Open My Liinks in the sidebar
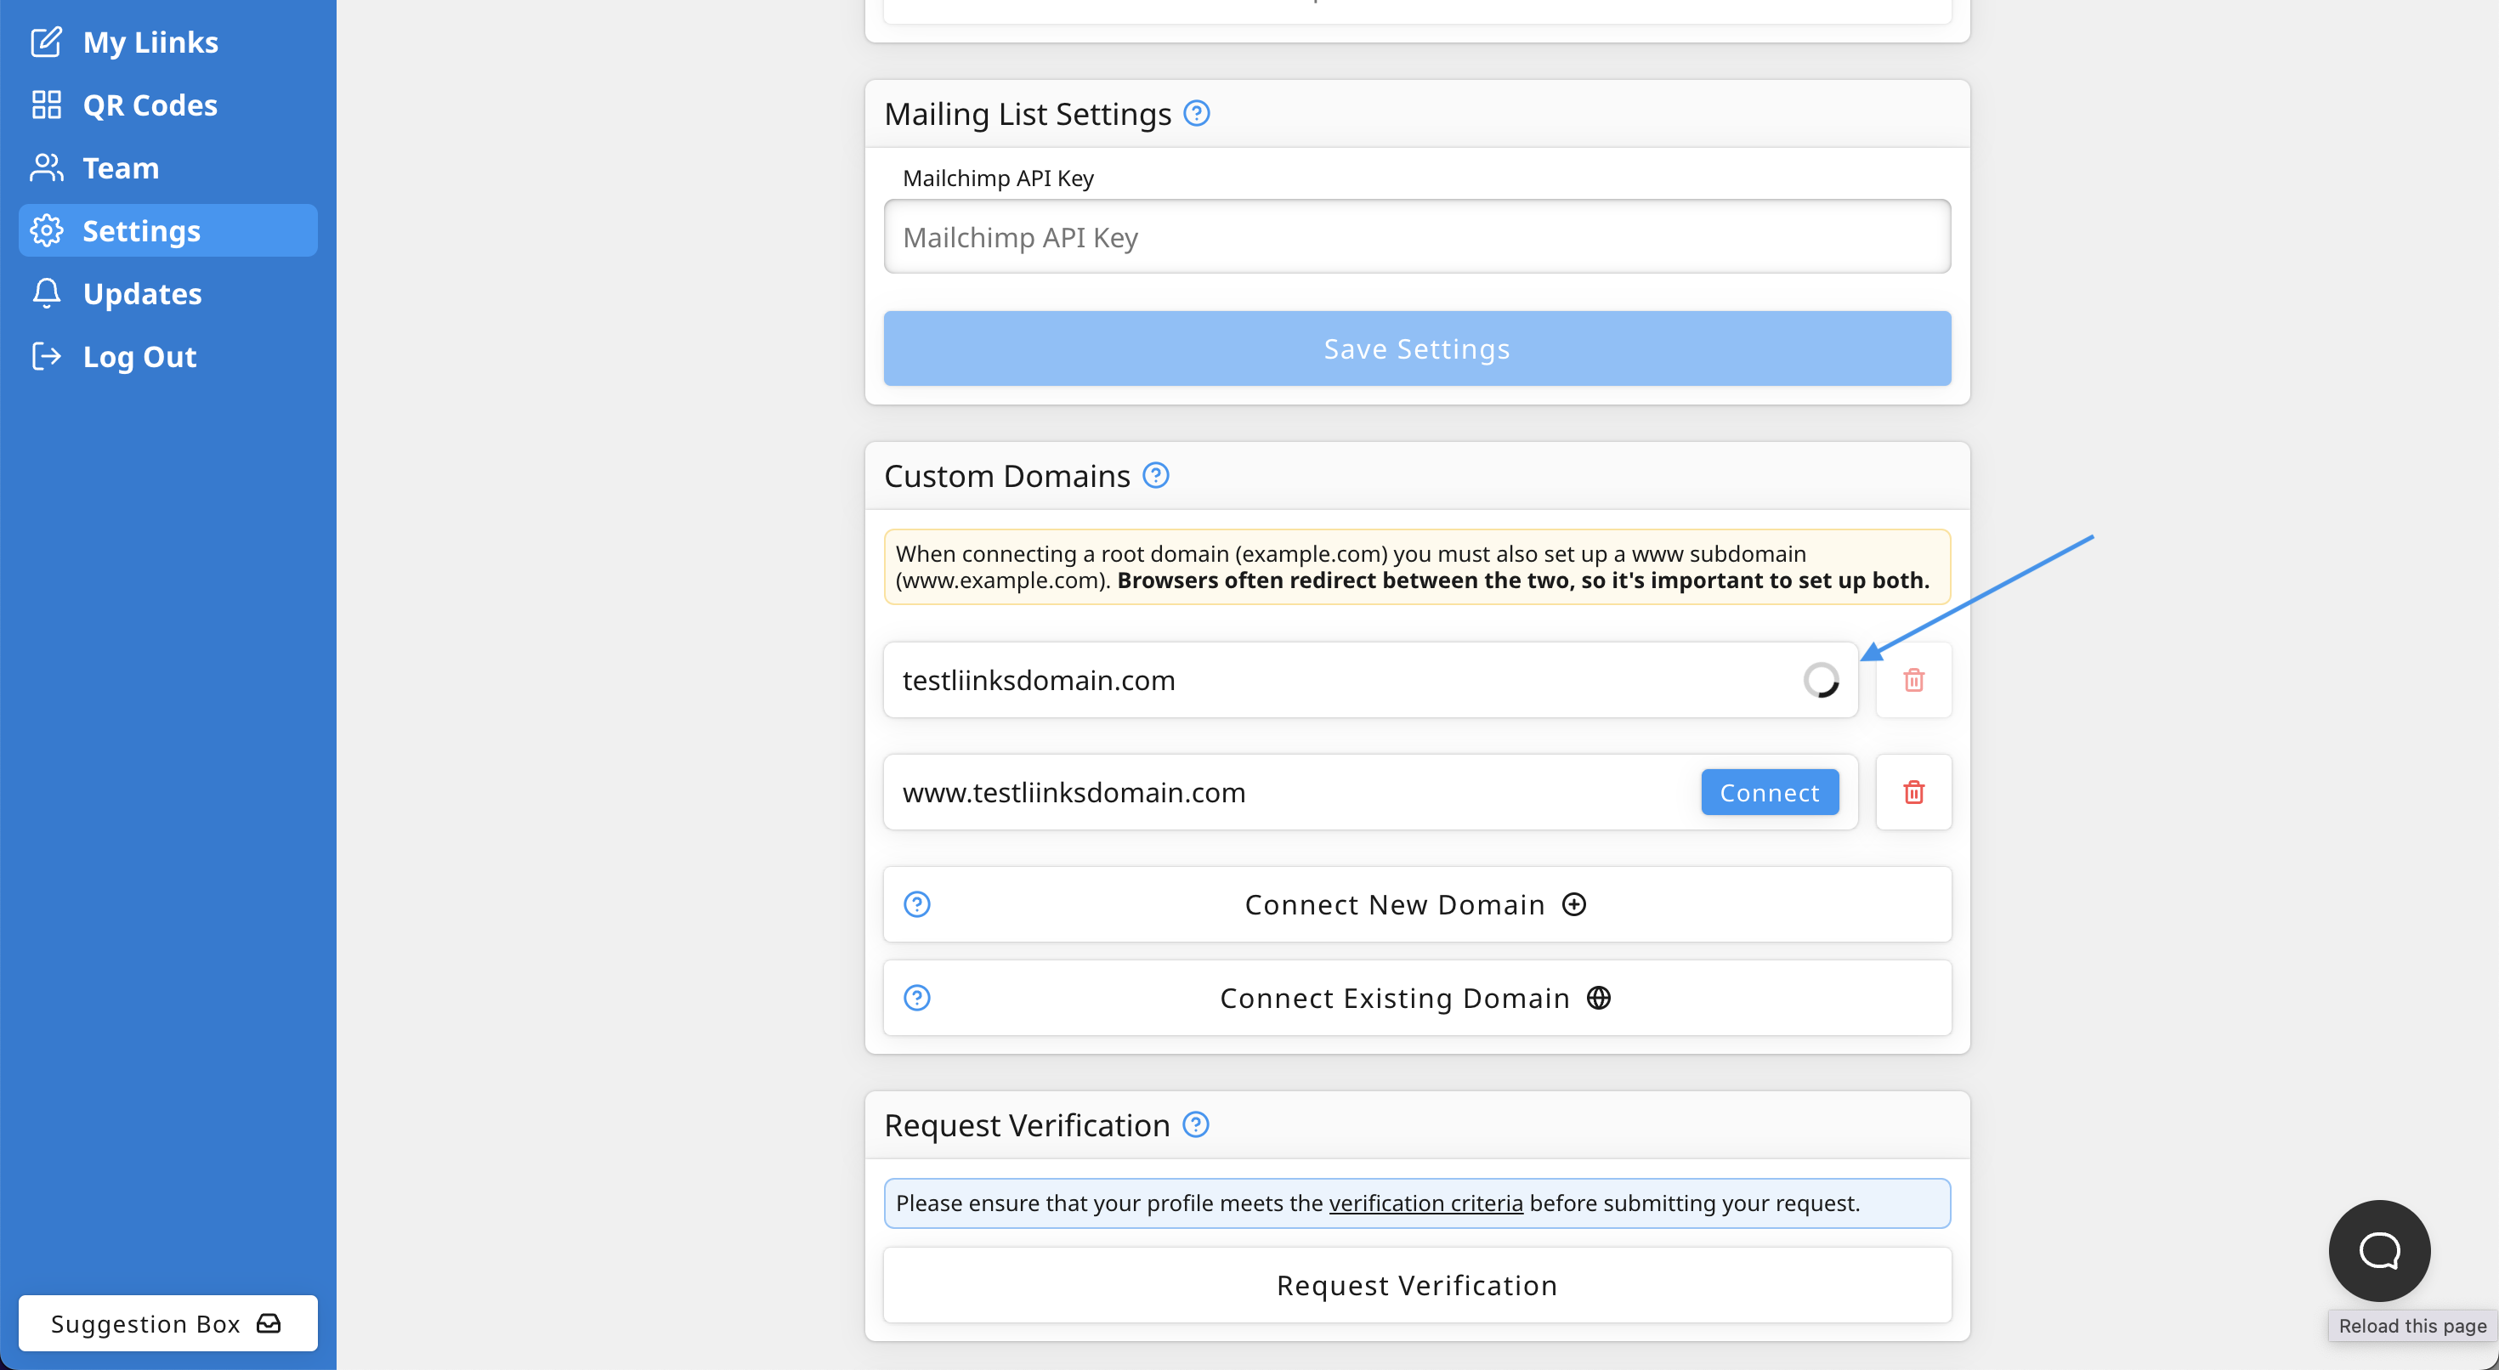 pos(150,42)
